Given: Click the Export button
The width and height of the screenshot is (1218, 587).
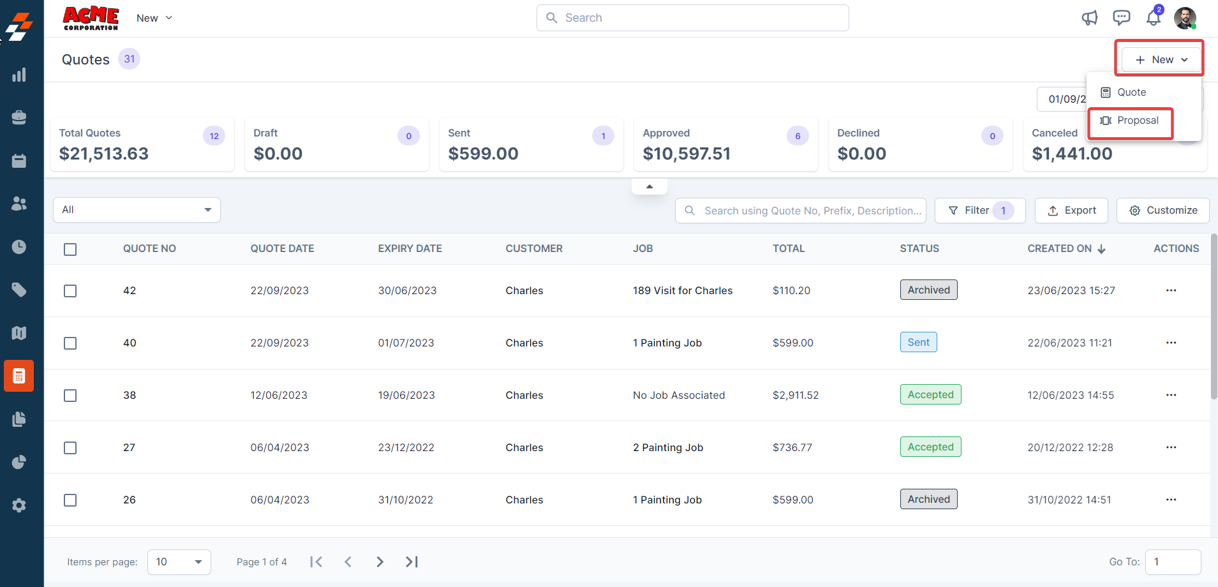Looking at the screenshot, I should tap(1071, 211).
